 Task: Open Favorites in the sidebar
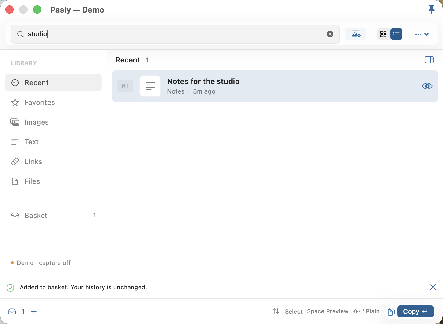[x=53, y=102]
